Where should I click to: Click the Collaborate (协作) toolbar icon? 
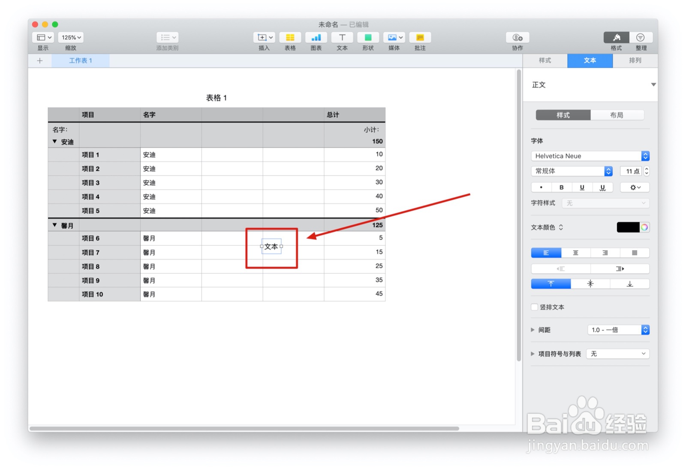point(518,37)
